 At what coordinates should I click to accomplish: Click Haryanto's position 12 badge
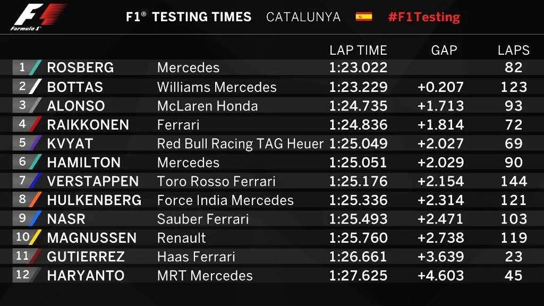tap(22, 275)
